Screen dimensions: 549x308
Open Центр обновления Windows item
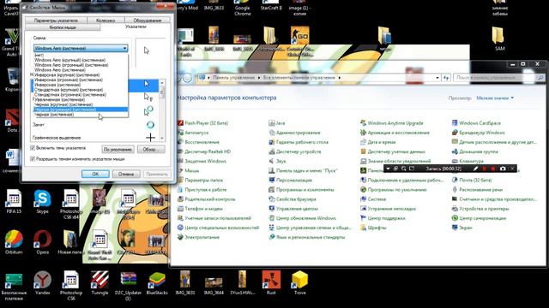coord(303,218)
